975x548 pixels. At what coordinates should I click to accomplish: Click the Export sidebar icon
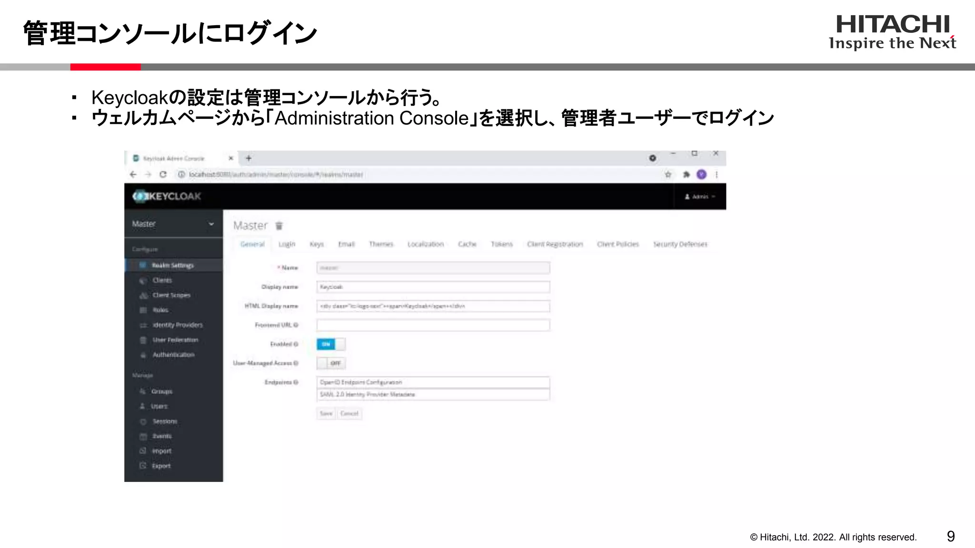[x=142, y=466]
